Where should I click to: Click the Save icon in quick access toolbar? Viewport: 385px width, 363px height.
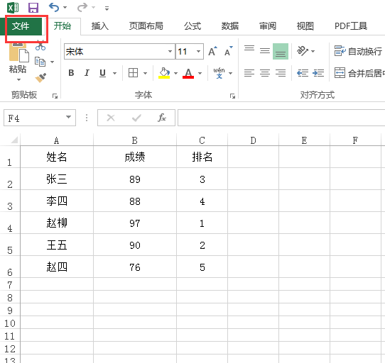tap(33, 8)
